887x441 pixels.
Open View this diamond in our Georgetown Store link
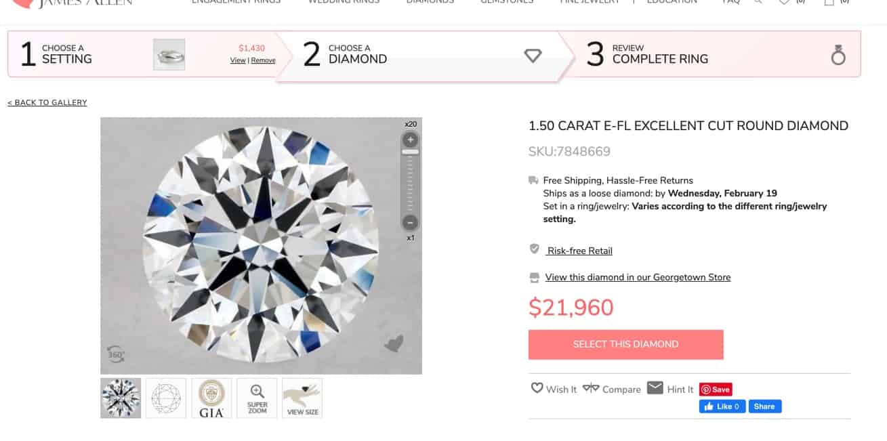pos(637,277)
